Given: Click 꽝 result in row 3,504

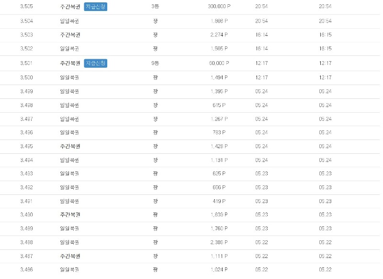Looking at the screenshot, I should point(155,21).
